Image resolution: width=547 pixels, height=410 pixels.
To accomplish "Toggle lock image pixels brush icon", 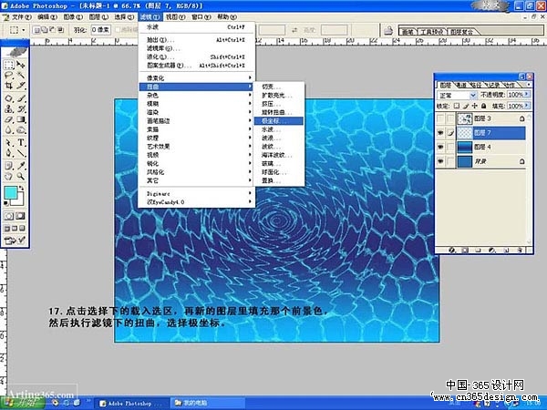I will 466,106.
